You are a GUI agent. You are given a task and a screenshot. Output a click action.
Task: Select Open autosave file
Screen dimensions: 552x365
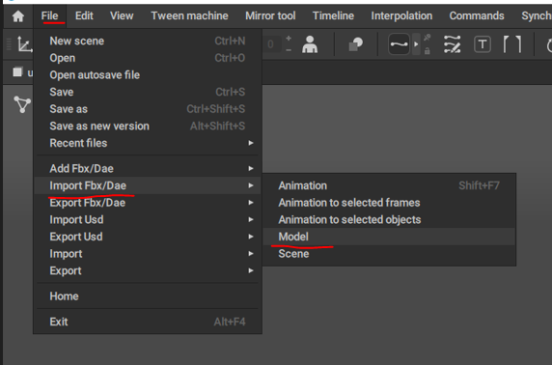(x=148, y=74)
